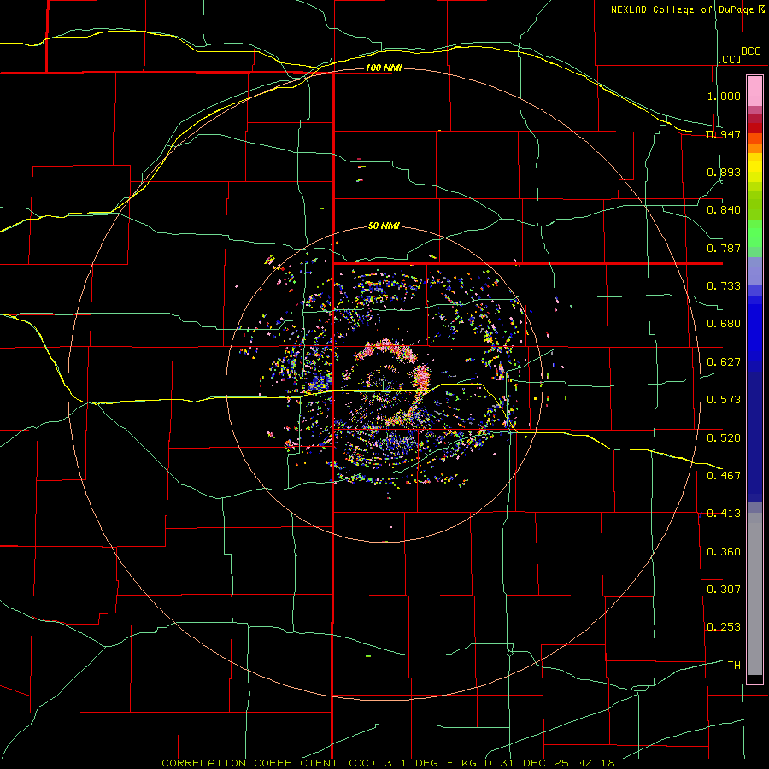769x769 pixels.
Task: Click the 100 NMI range ring label
Action: 384,68
